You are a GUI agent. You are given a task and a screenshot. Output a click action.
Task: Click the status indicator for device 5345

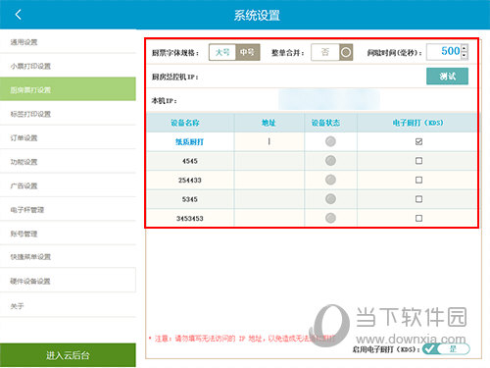tap(330, 199)
